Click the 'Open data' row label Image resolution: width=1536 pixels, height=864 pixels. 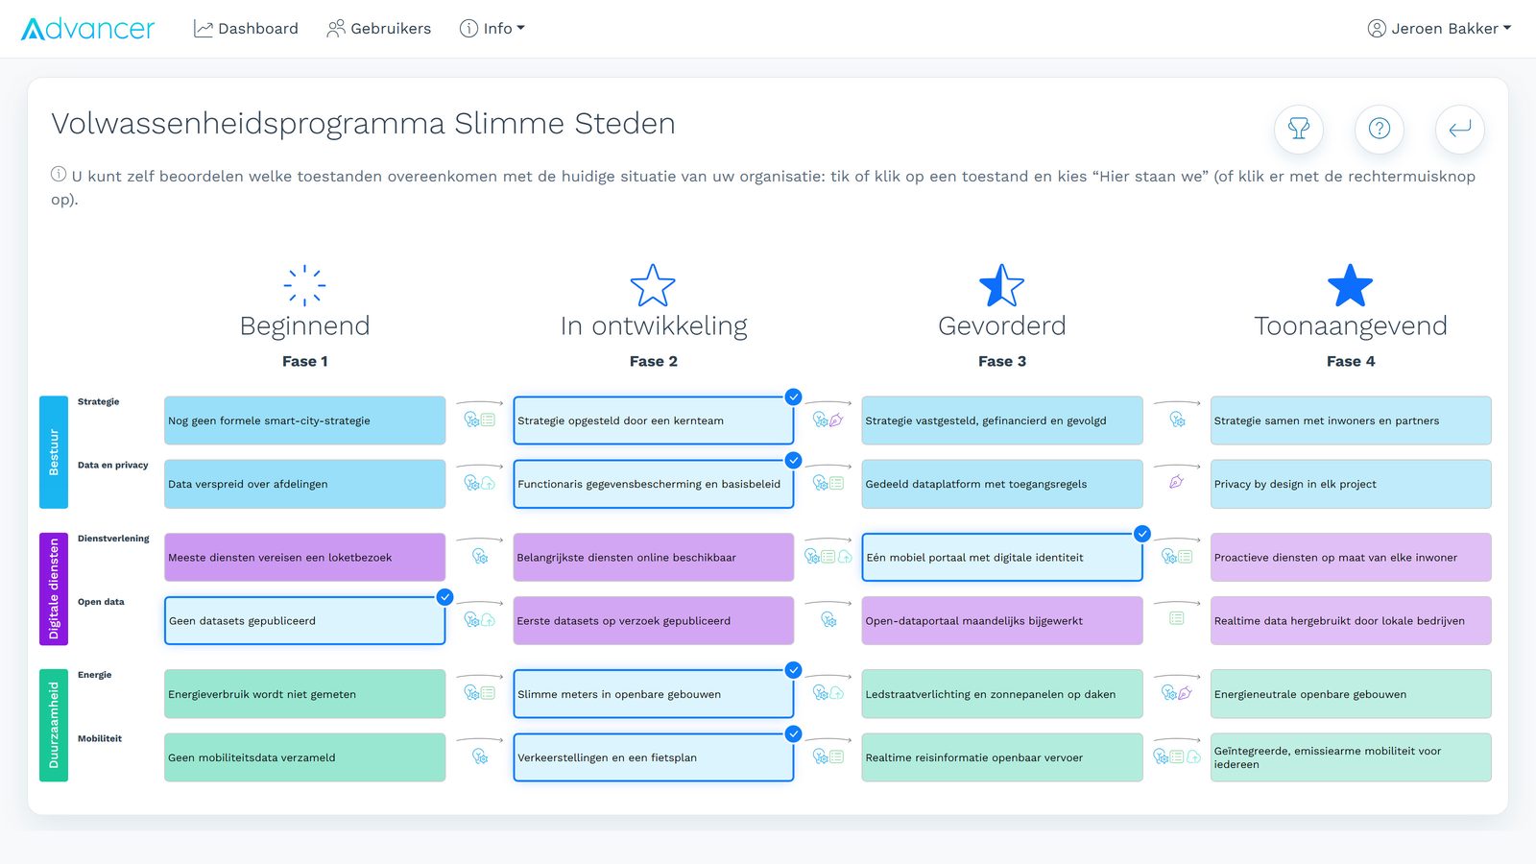pyautogui.click(x=101, y=602)
